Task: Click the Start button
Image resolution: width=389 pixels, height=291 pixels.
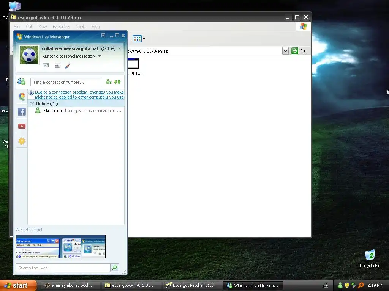Action: click(x=18, y=286)
